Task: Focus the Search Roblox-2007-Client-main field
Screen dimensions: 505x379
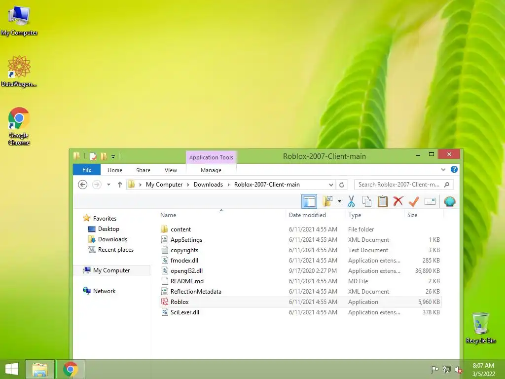Action: coord(404,185)
